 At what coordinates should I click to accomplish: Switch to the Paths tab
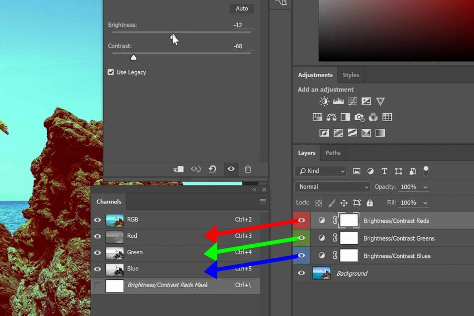click(333, 153)
